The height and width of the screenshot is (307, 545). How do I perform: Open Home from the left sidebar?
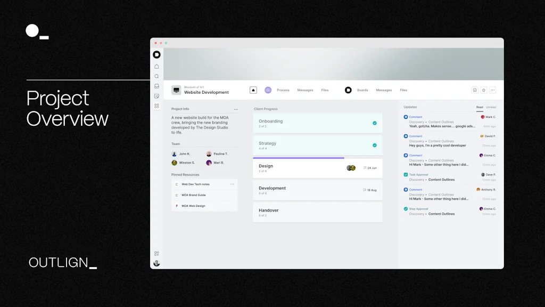click(156, 67)
